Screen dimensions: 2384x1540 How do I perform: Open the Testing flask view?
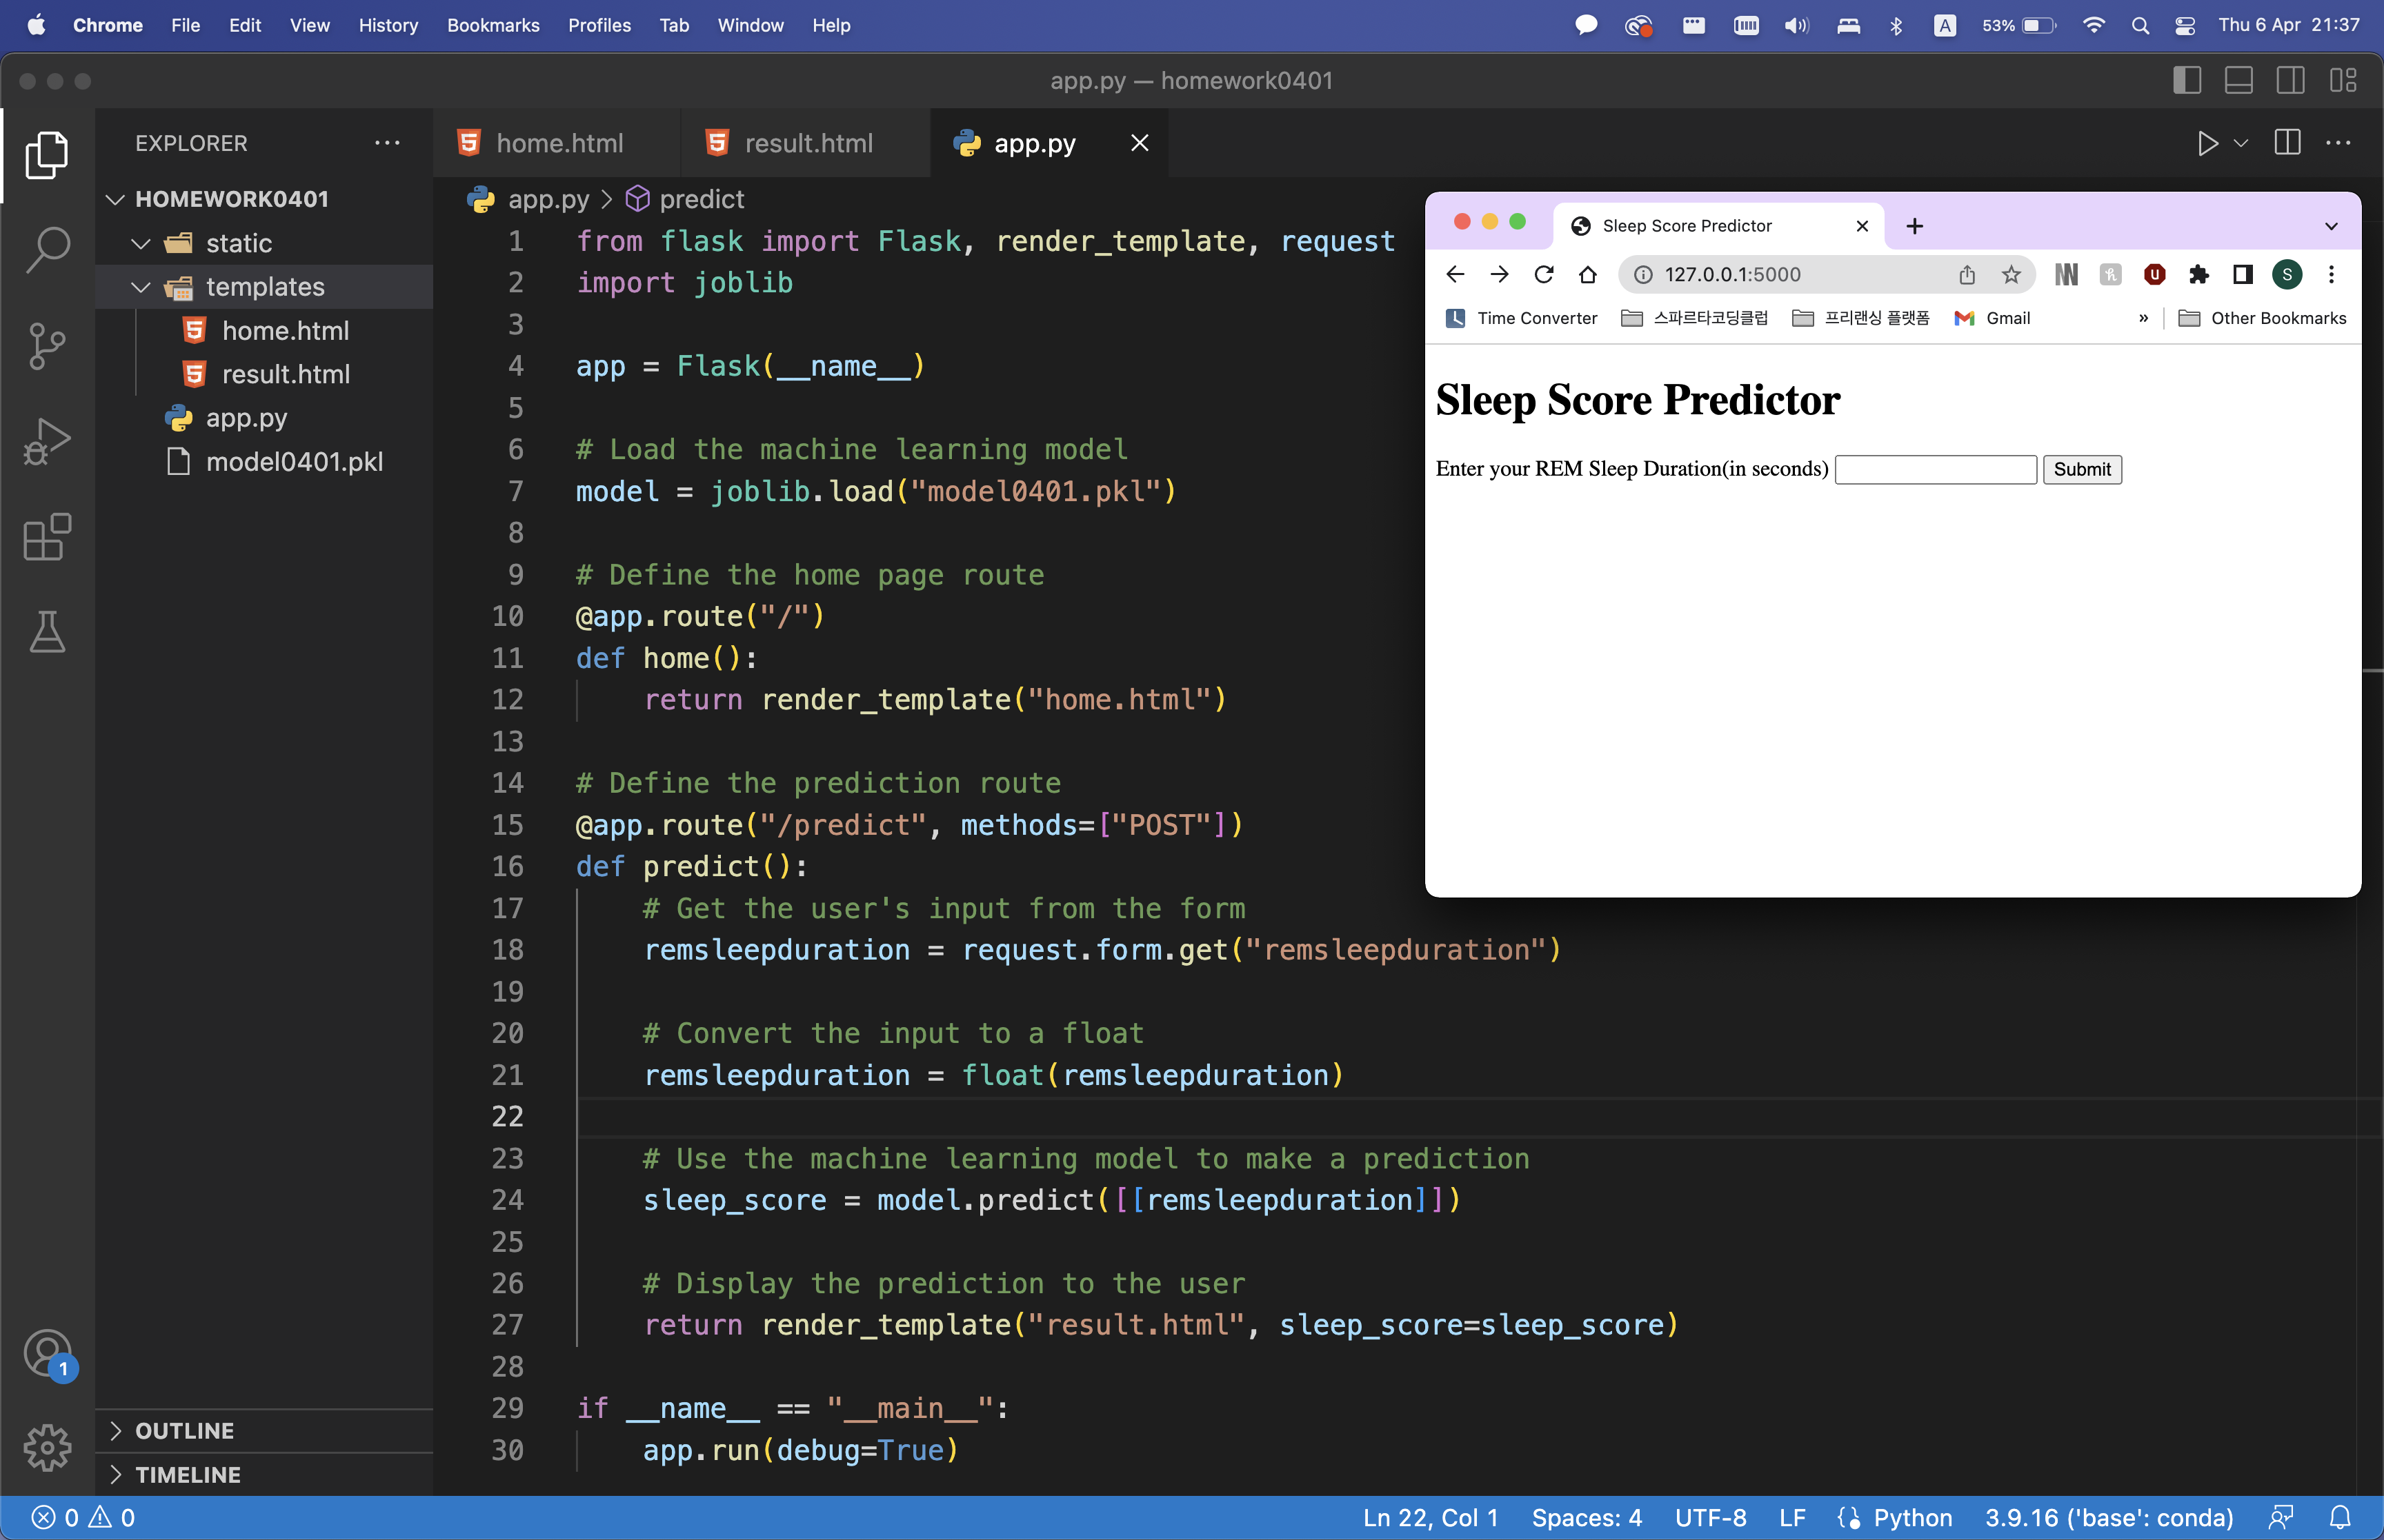tap(47, 632)
